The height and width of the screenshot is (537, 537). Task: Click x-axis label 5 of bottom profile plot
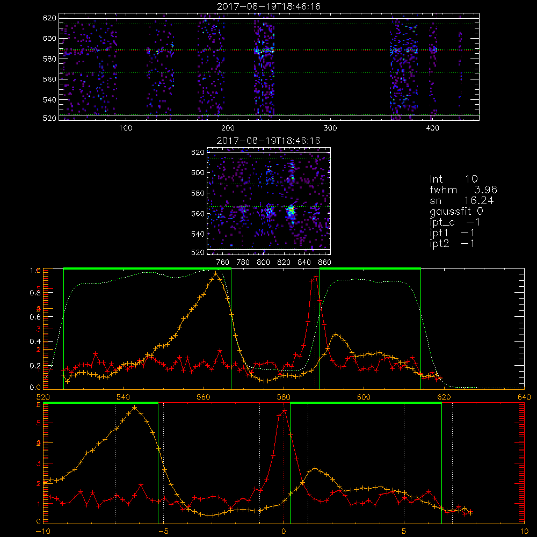pyautogui.click(x=404, y=532)
